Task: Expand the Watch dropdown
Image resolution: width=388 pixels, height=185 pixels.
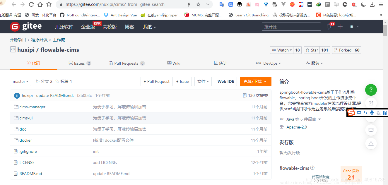Action: 282,50
